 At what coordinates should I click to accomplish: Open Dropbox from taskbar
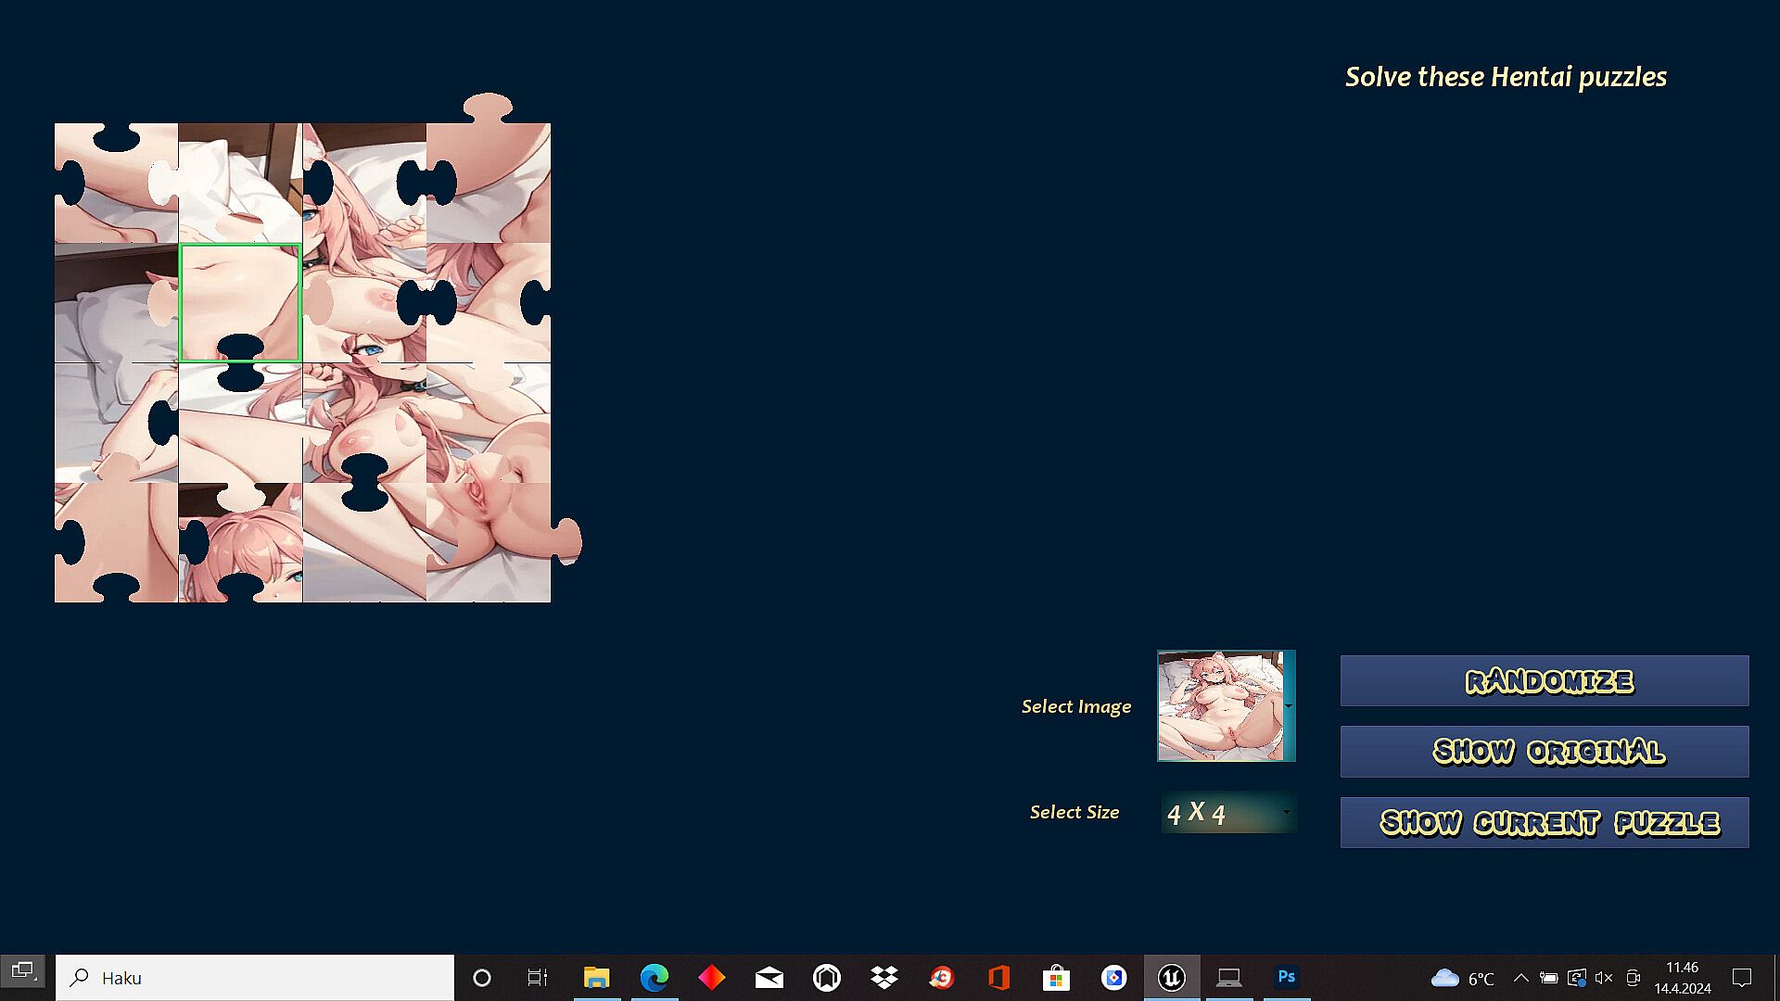(884, 977)
